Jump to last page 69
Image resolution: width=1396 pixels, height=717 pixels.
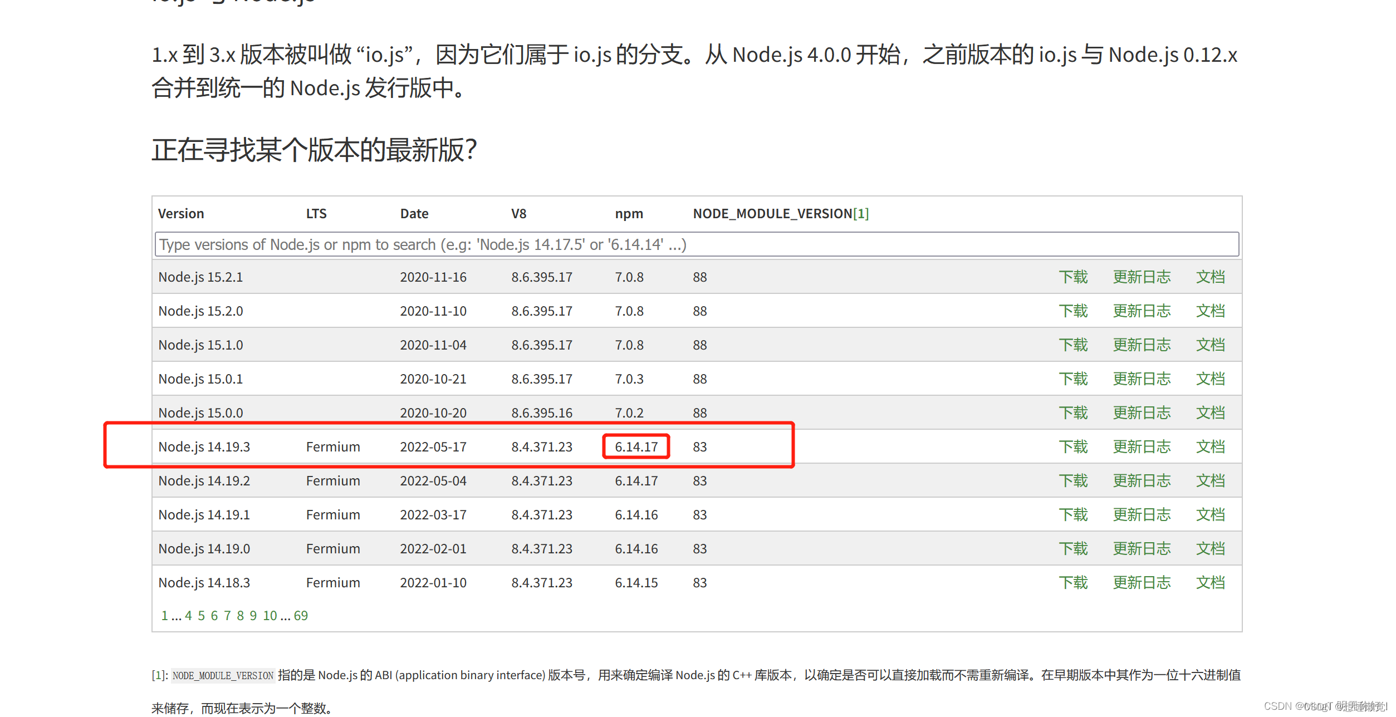tap(301, 616)
